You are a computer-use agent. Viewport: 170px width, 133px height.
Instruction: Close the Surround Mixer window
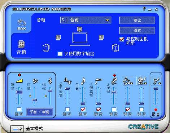coord(156,9)
